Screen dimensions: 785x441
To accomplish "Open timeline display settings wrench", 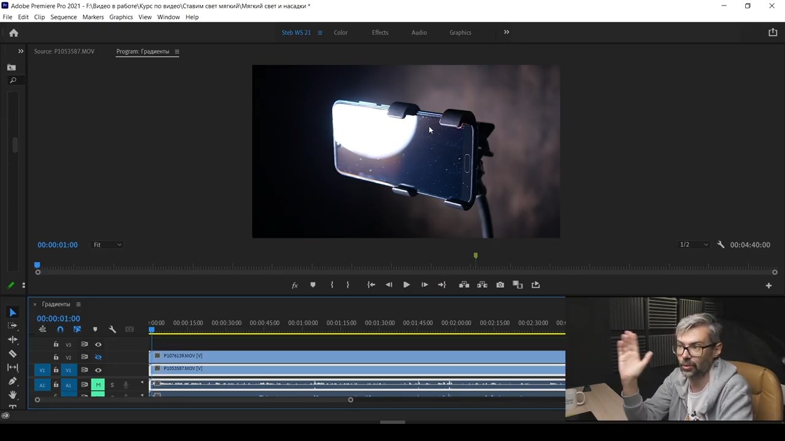I will [112, 330].
